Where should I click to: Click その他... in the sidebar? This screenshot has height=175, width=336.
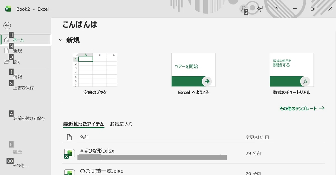pos(26,165)
